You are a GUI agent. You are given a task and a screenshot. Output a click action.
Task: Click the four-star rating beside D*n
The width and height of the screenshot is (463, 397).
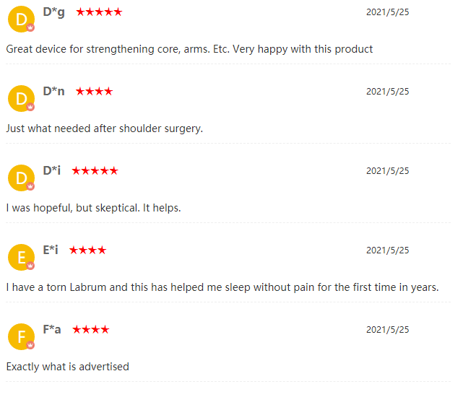94,92
